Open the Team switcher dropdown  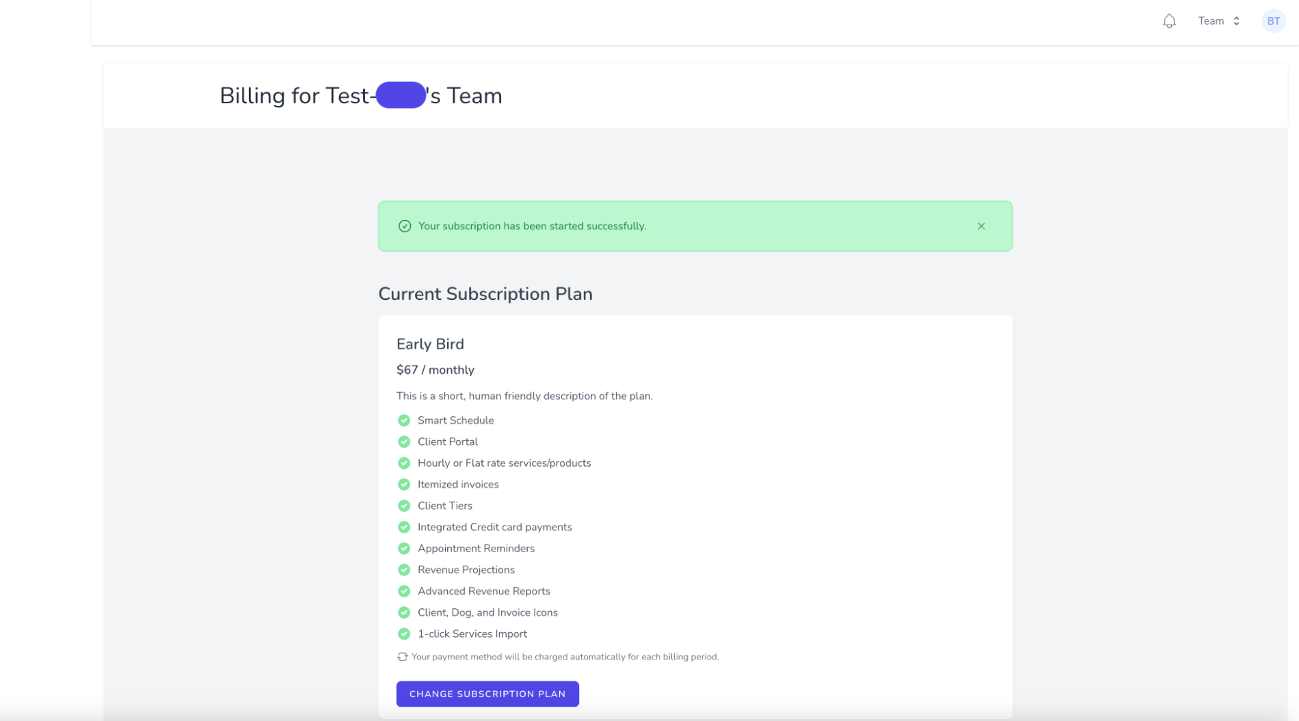pyautogui.click(x=1219, y=21)
